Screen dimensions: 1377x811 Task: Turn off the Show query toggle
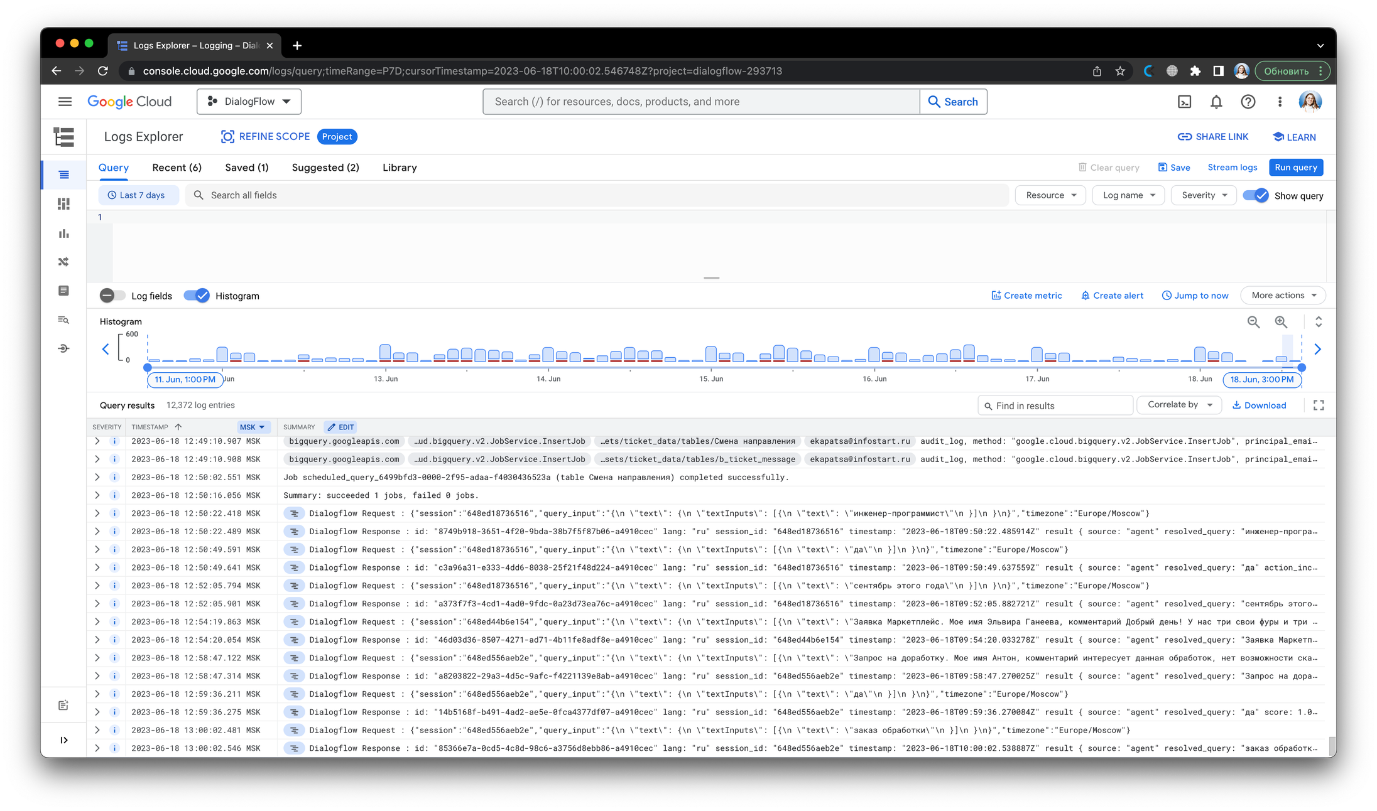pyautogui.click(x=1256, y=196)
